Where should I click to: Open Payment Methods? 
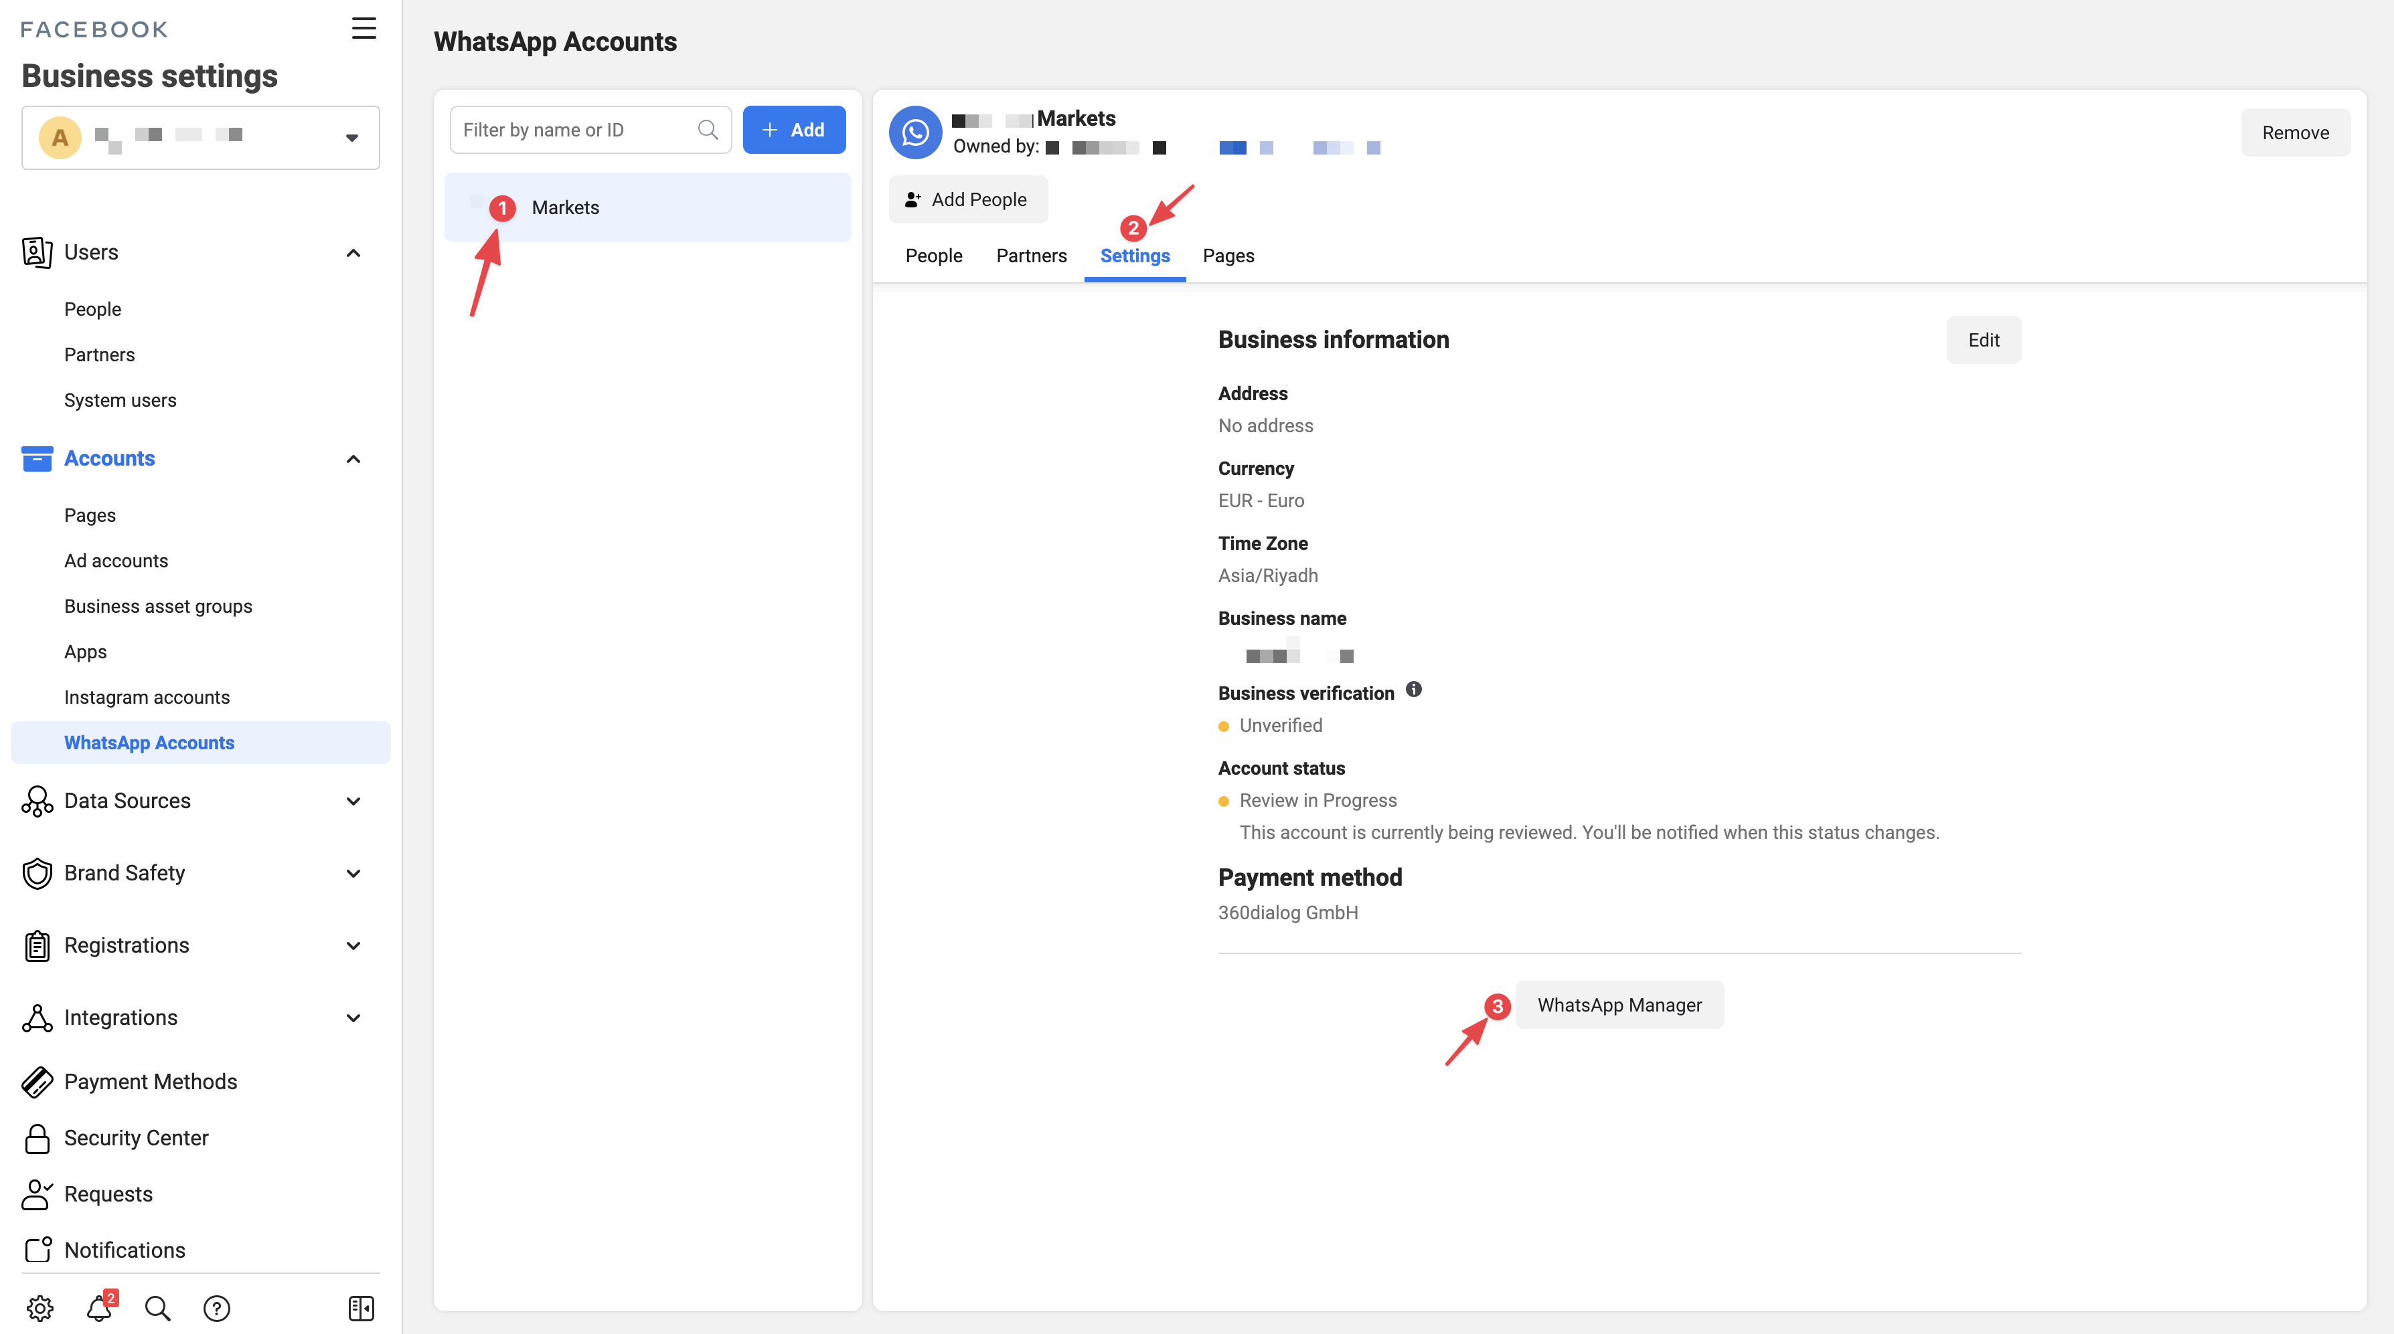click(x=151, y=1082)
